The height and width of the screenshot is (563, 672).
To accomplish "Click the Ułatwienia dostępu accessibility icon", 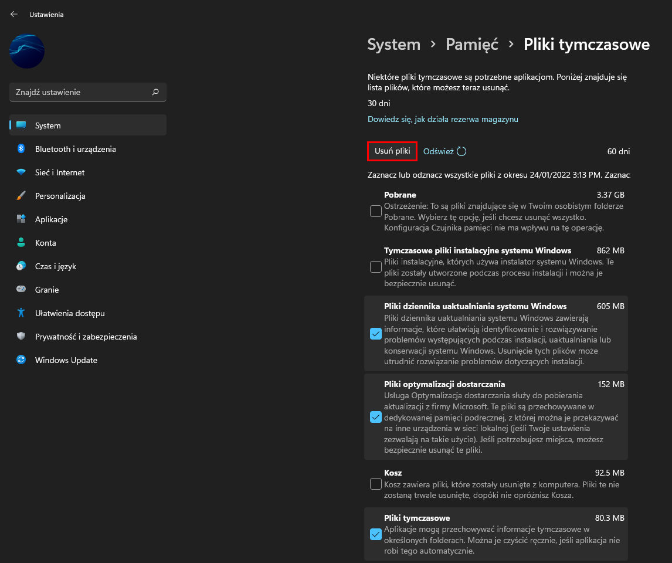I will (x=21, y=313).
